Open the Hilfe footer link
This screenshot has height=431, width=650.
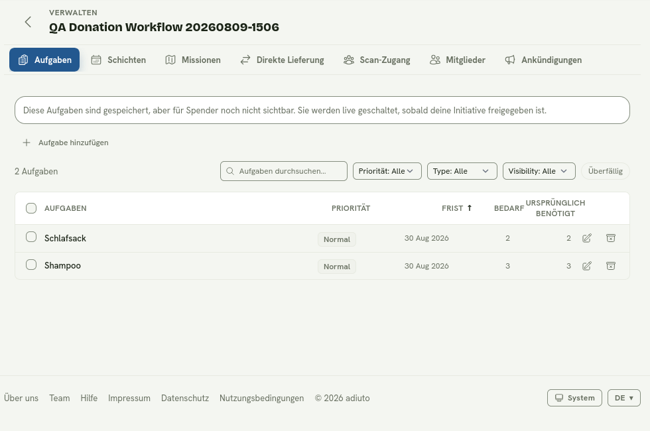[89, 398]
